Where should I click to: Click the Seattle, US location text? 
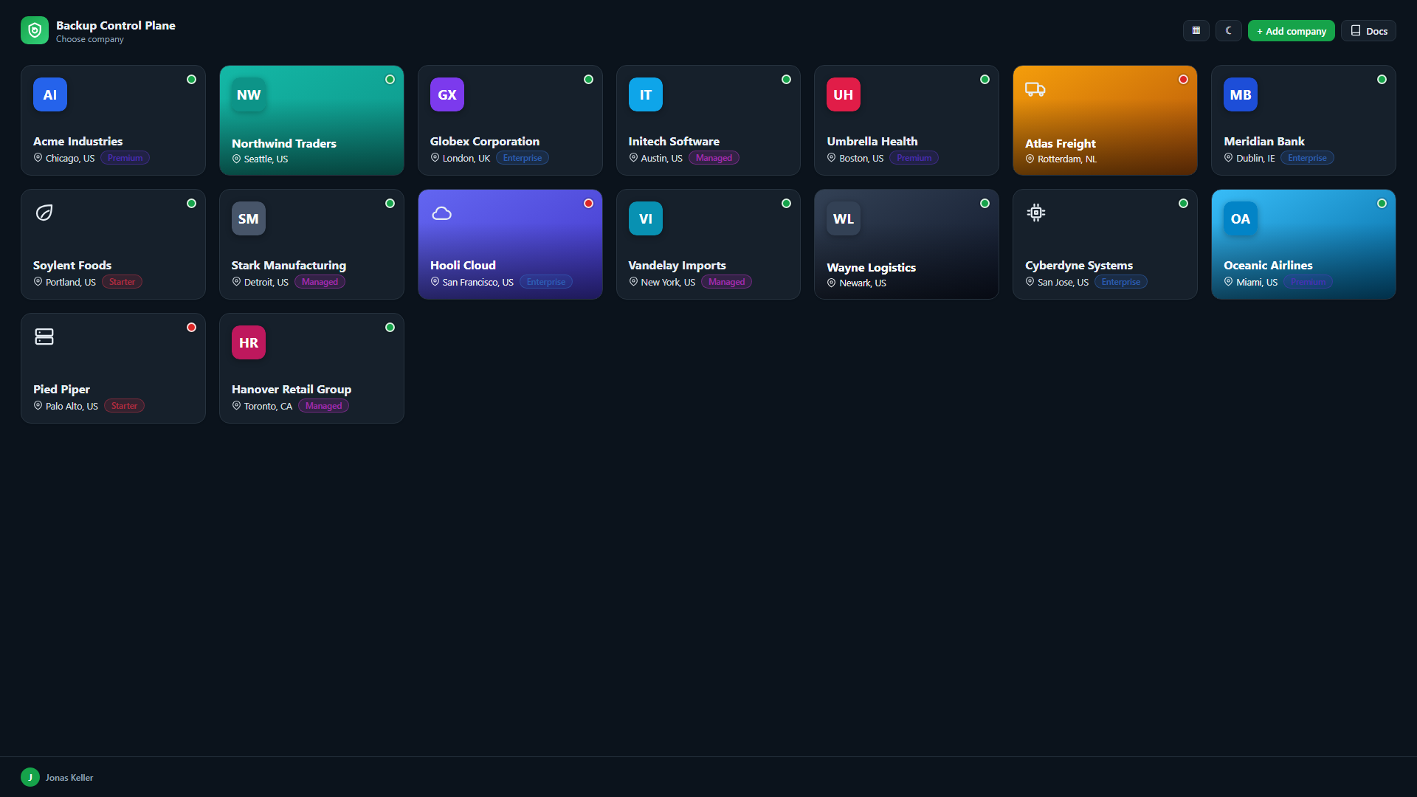266,159
